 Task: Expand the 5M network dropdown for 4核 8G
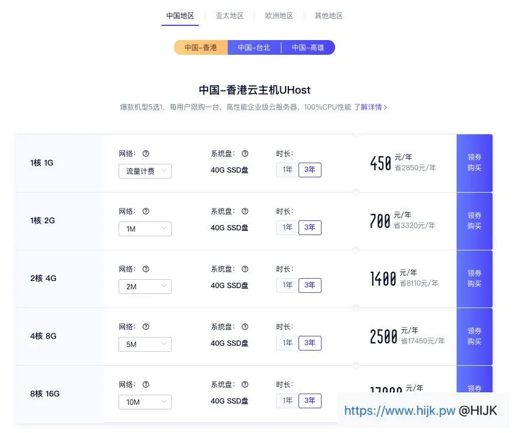(145, 344)
